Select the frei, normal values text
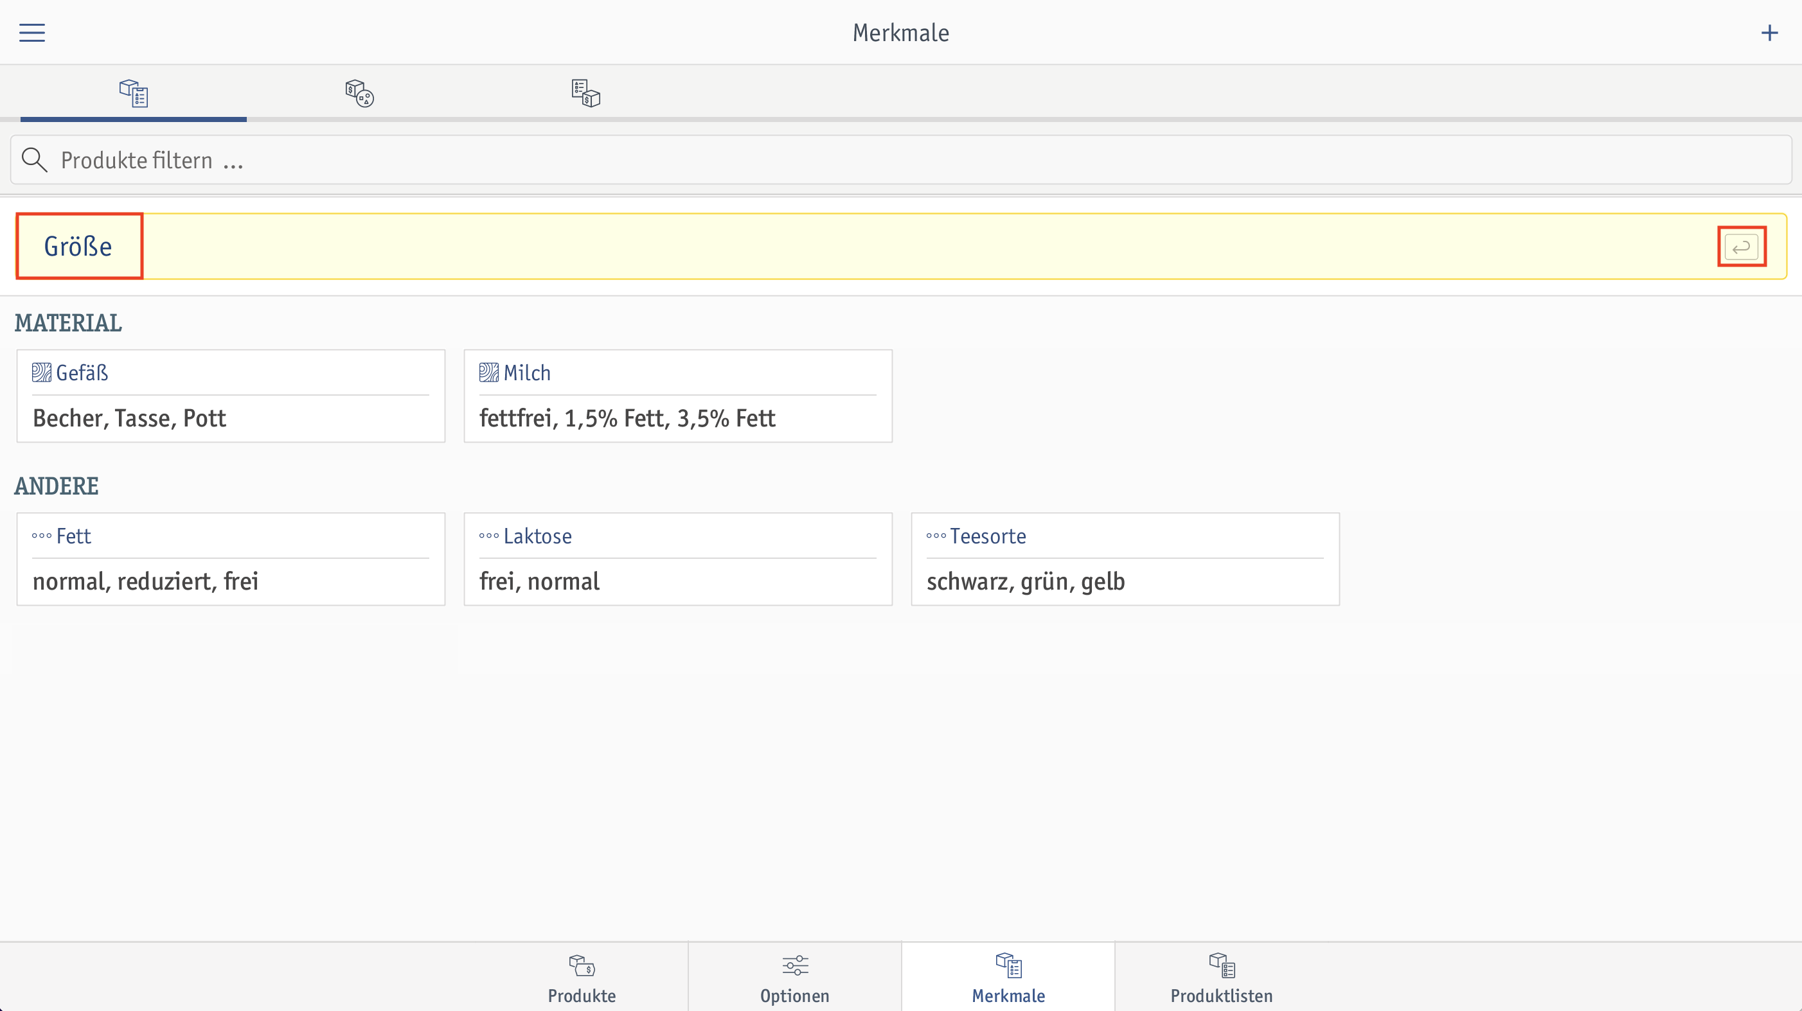 pyautogui.click(x=539, y=581)
